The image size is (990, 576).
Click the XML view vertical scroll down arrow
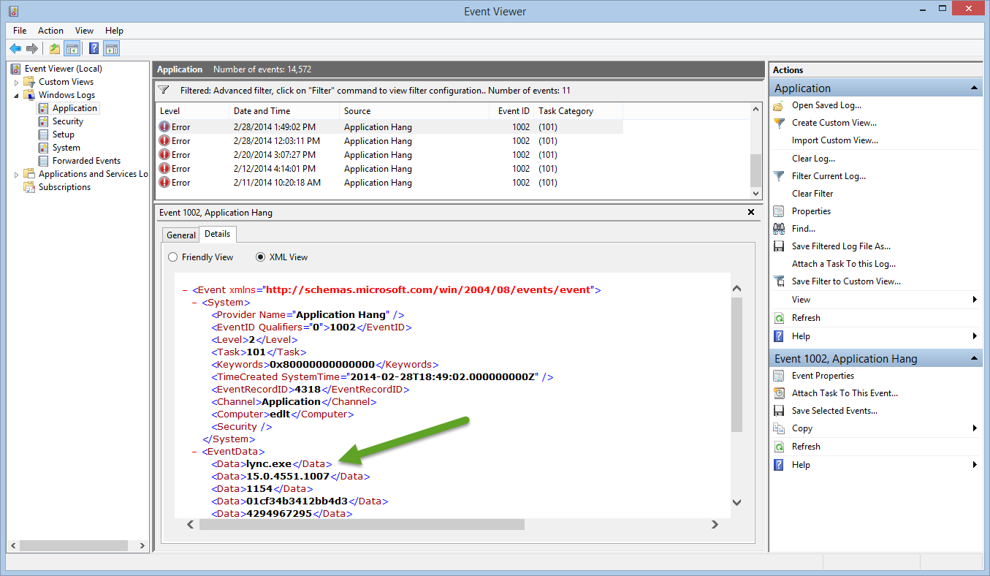pyautogui.click(x=736, y=502)
